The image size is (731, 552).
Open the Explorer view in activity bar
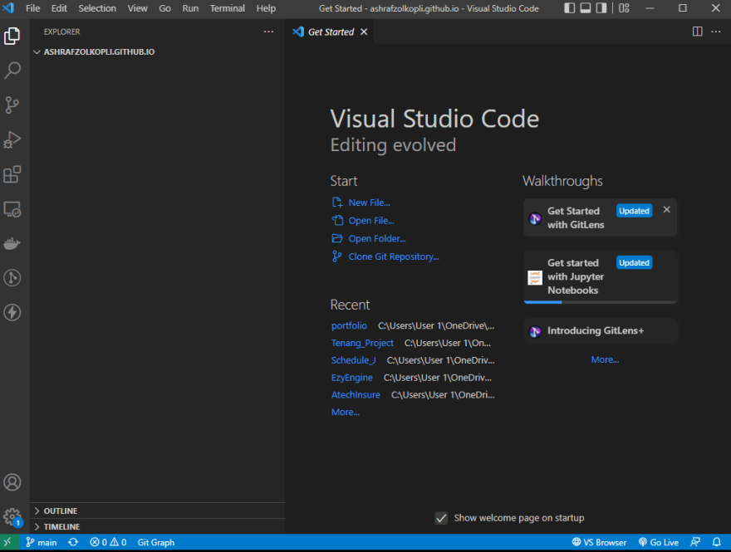click(12, 37)
